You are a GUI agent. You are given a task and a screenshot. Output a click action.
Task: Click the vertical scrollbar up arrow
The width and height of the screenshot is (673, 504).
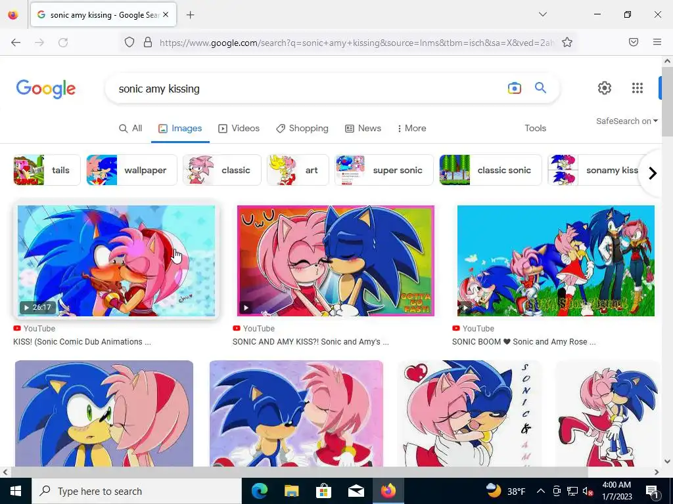[667, 61]
